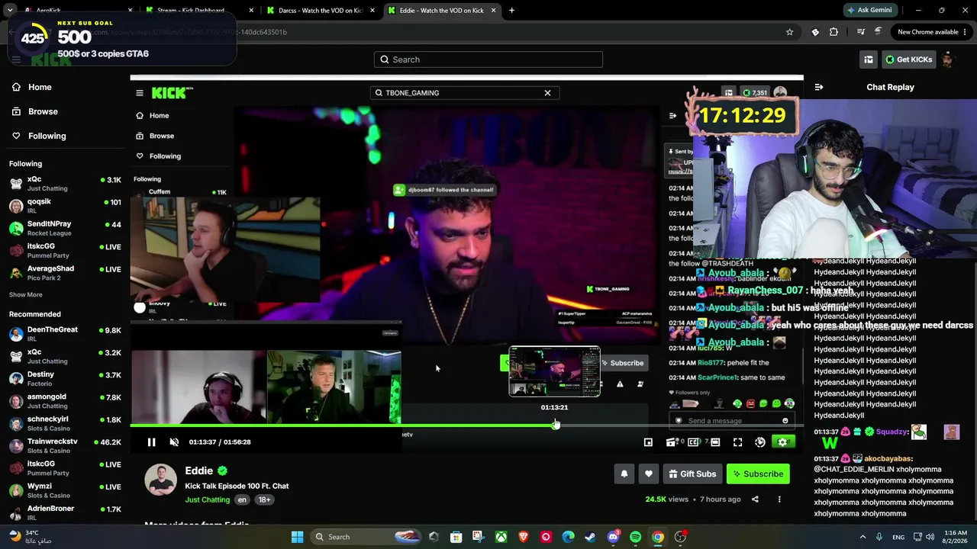977x549 pixels.
Task: Switch to the Darcss VOD tab
Action: coord(320,11)
